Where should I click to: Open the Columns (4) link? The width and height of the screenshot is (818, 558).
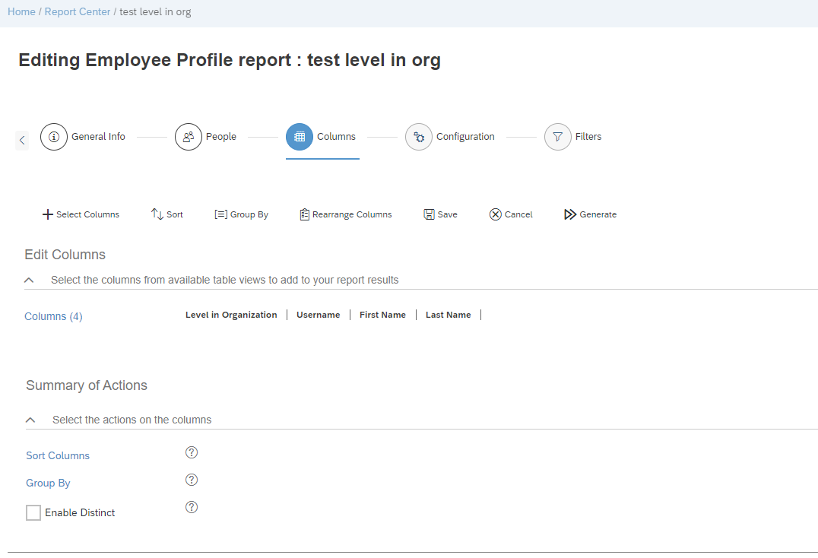(x=53, y=316)
